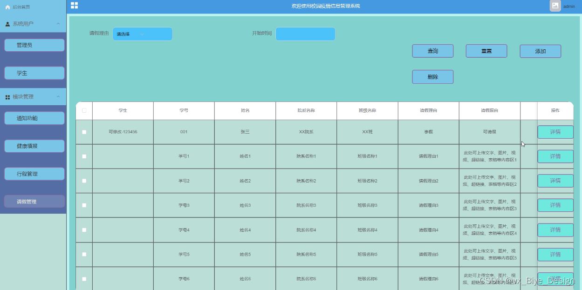Open 详情 for the 张三 row
Screen dimensions: 582x290
click(555, 132)
